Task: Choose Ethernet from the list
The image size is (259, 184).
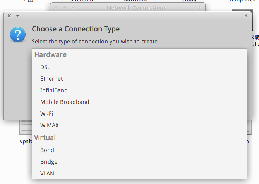Action: [x=51, y=79]
